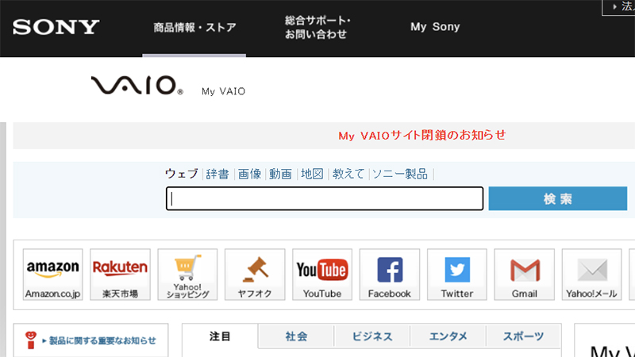Choose the 画像 search category link

(249, 174)
